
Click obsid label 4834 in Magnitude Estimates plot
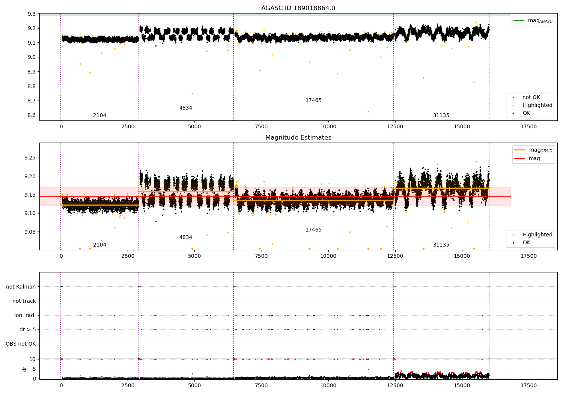(186, 238)
